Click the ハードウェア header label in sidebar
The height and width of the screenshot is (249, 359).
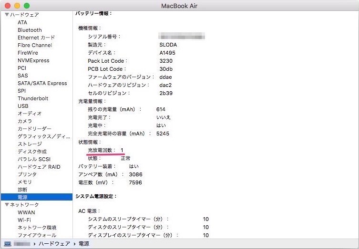point(24,15)
